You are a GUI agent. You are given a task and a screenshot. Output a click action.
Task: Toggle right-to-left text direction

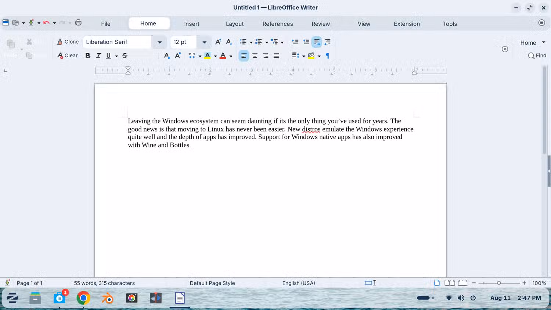click(327, 42)
